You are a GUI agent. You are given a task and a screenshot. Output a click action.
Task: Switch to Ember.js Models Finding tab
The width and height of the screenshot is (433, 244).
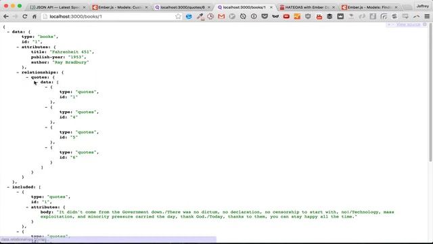pyautogui.click(x=369, y=7)
